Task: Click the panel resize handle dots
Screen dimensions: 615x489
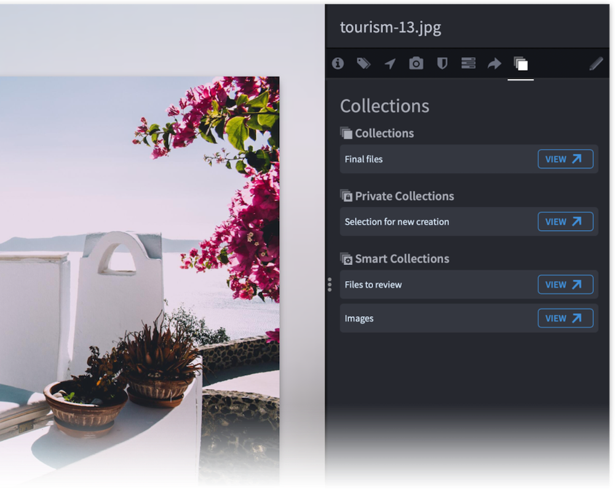Action: tap(330, 285)
